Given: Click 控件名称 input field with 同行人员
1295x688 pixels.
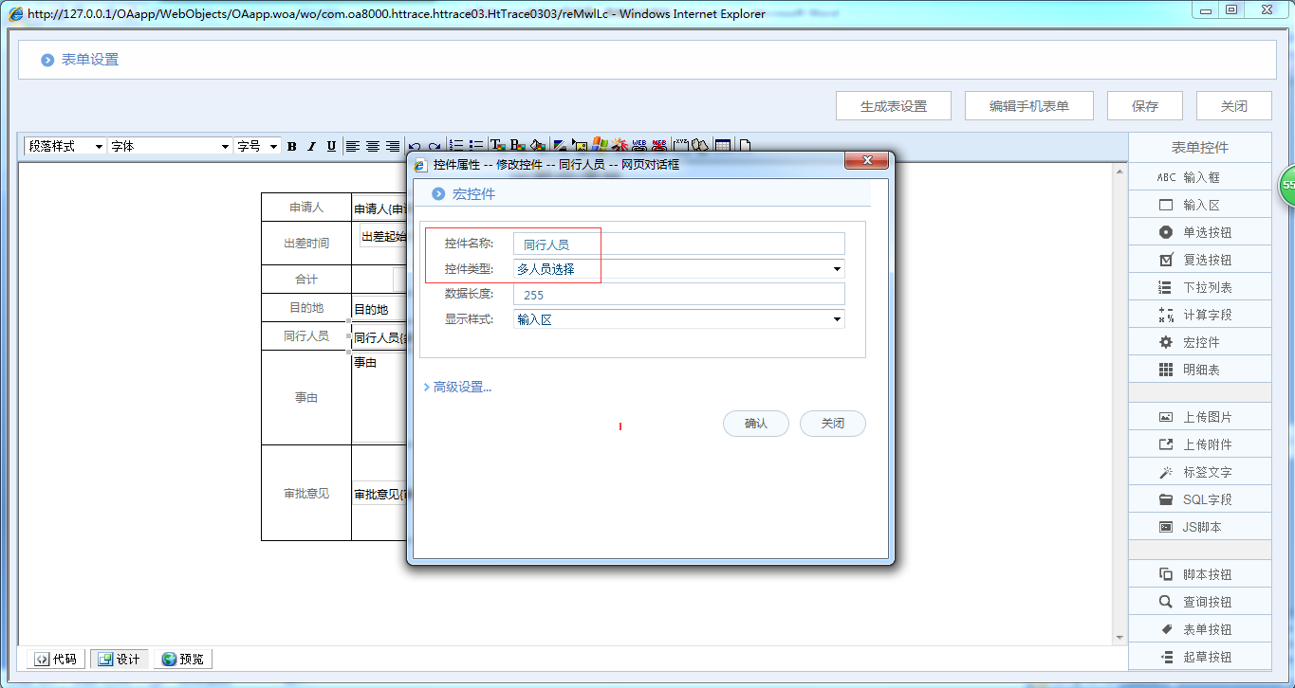Looking at the screenshot, I should click(678, 244).
